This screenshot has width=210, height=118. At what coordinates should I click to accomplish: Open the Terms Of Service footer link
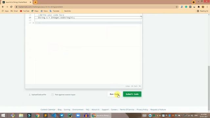click(127, 109)
